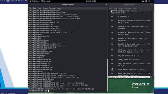Screen dimensions: 168x94
Task: Click the line /etc/pki/tls/certs/ca-bundle.trust.crt
Action: coord(47,46)
